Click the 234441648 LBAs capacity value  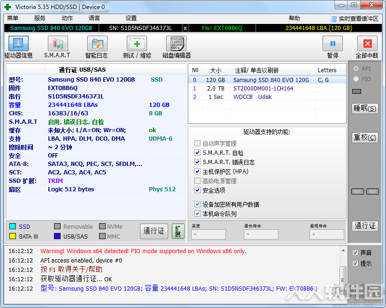point(73,105)
